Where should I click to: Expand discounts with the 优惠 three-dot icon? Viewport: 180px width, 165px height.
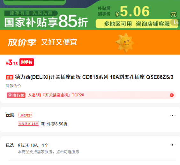tap(173, 116)
